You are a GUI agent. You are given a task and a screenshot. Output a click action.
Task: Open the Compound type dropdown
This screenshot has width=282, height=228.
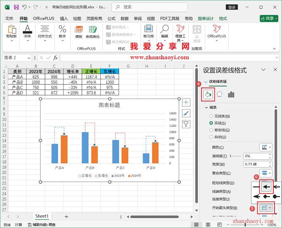click(265, 173)
